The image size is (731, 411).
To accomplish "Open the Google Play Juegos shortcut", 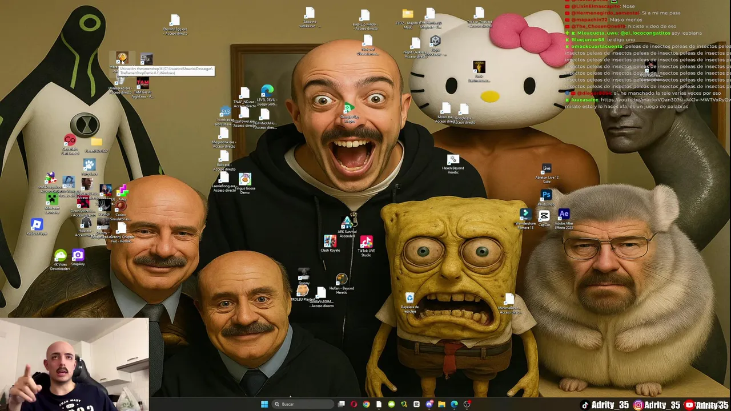I will (349, 112).
